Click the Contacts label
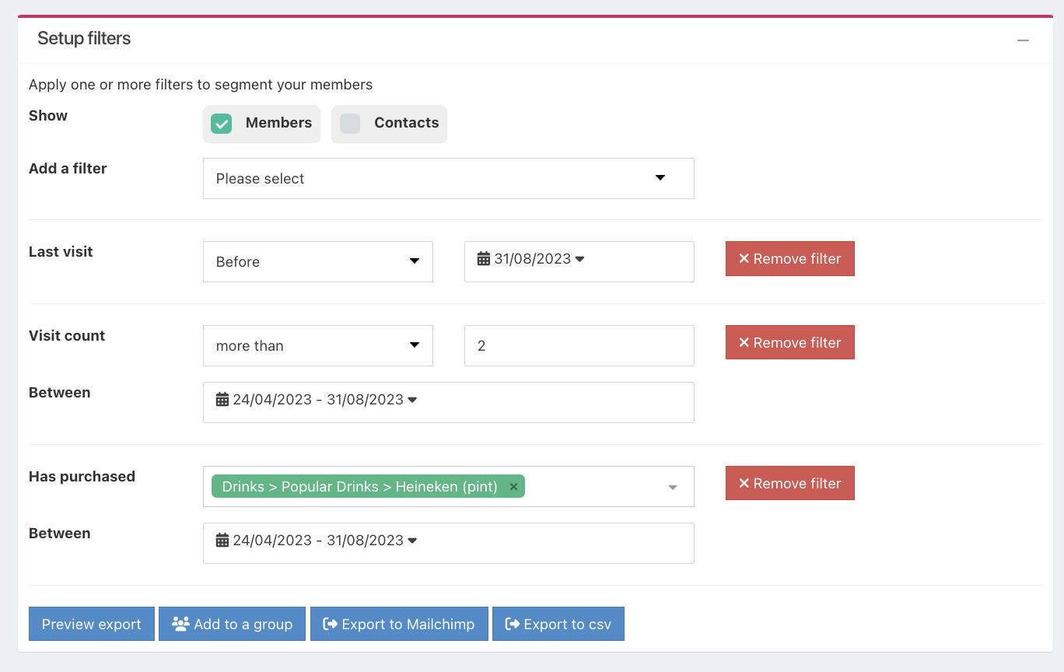The image size is (1064, 672). click(407, 123)
